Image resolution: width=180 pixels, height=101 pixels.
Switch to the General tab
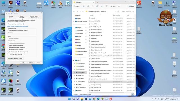pos(11,18)
